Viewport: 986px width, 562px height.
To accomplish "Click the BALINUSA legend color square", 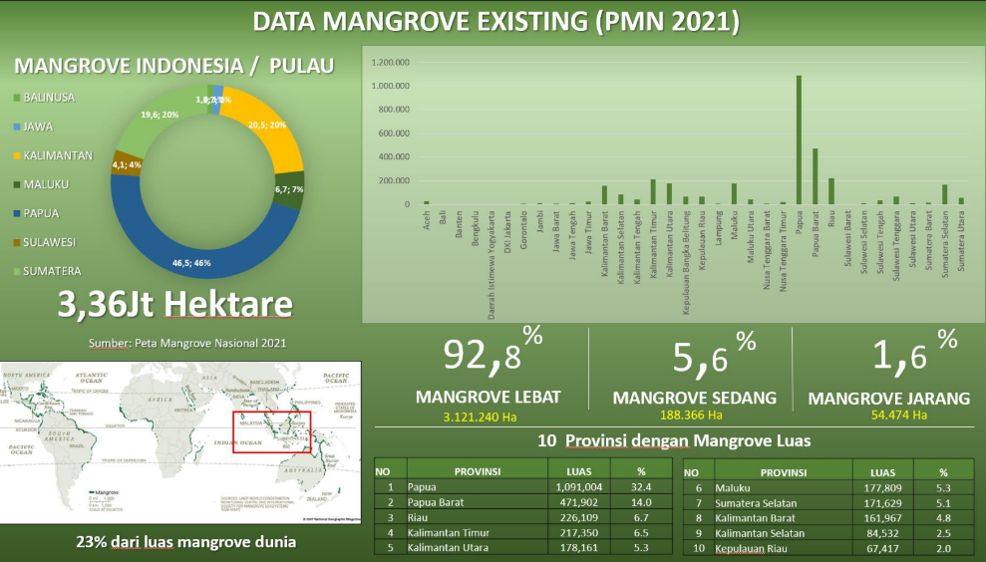I will (16, 98).
